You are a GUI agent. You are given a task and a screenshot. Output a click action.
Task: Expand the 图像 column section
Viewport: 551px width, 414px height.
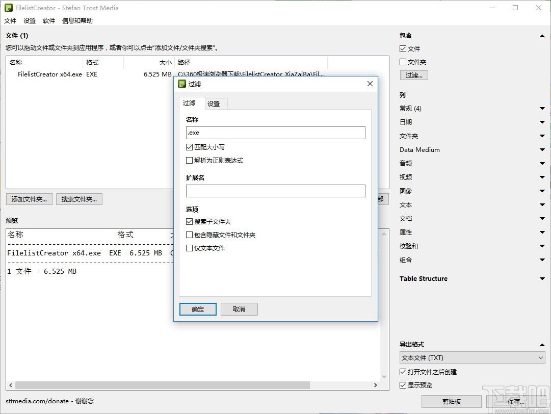click(542, 191)
